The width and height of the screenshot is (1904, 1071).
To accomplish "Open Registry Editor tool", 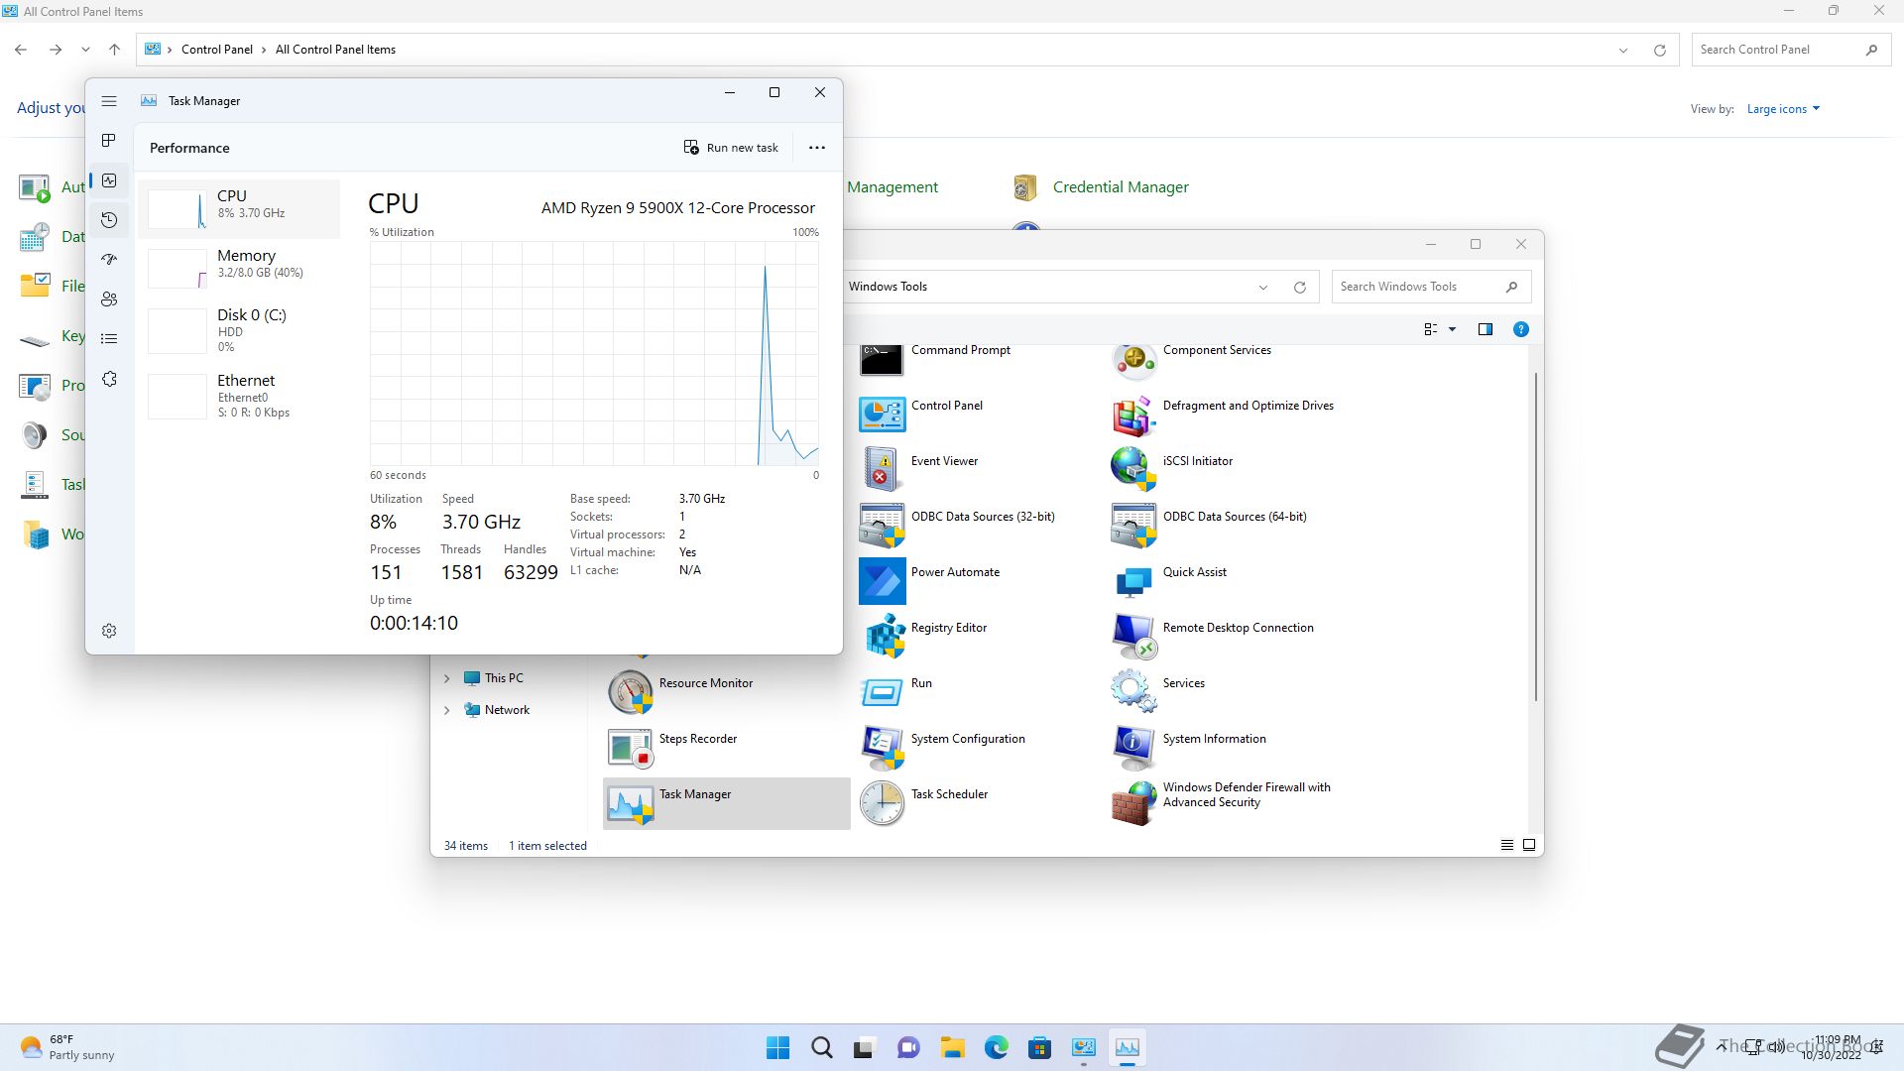I will (923, 636).
